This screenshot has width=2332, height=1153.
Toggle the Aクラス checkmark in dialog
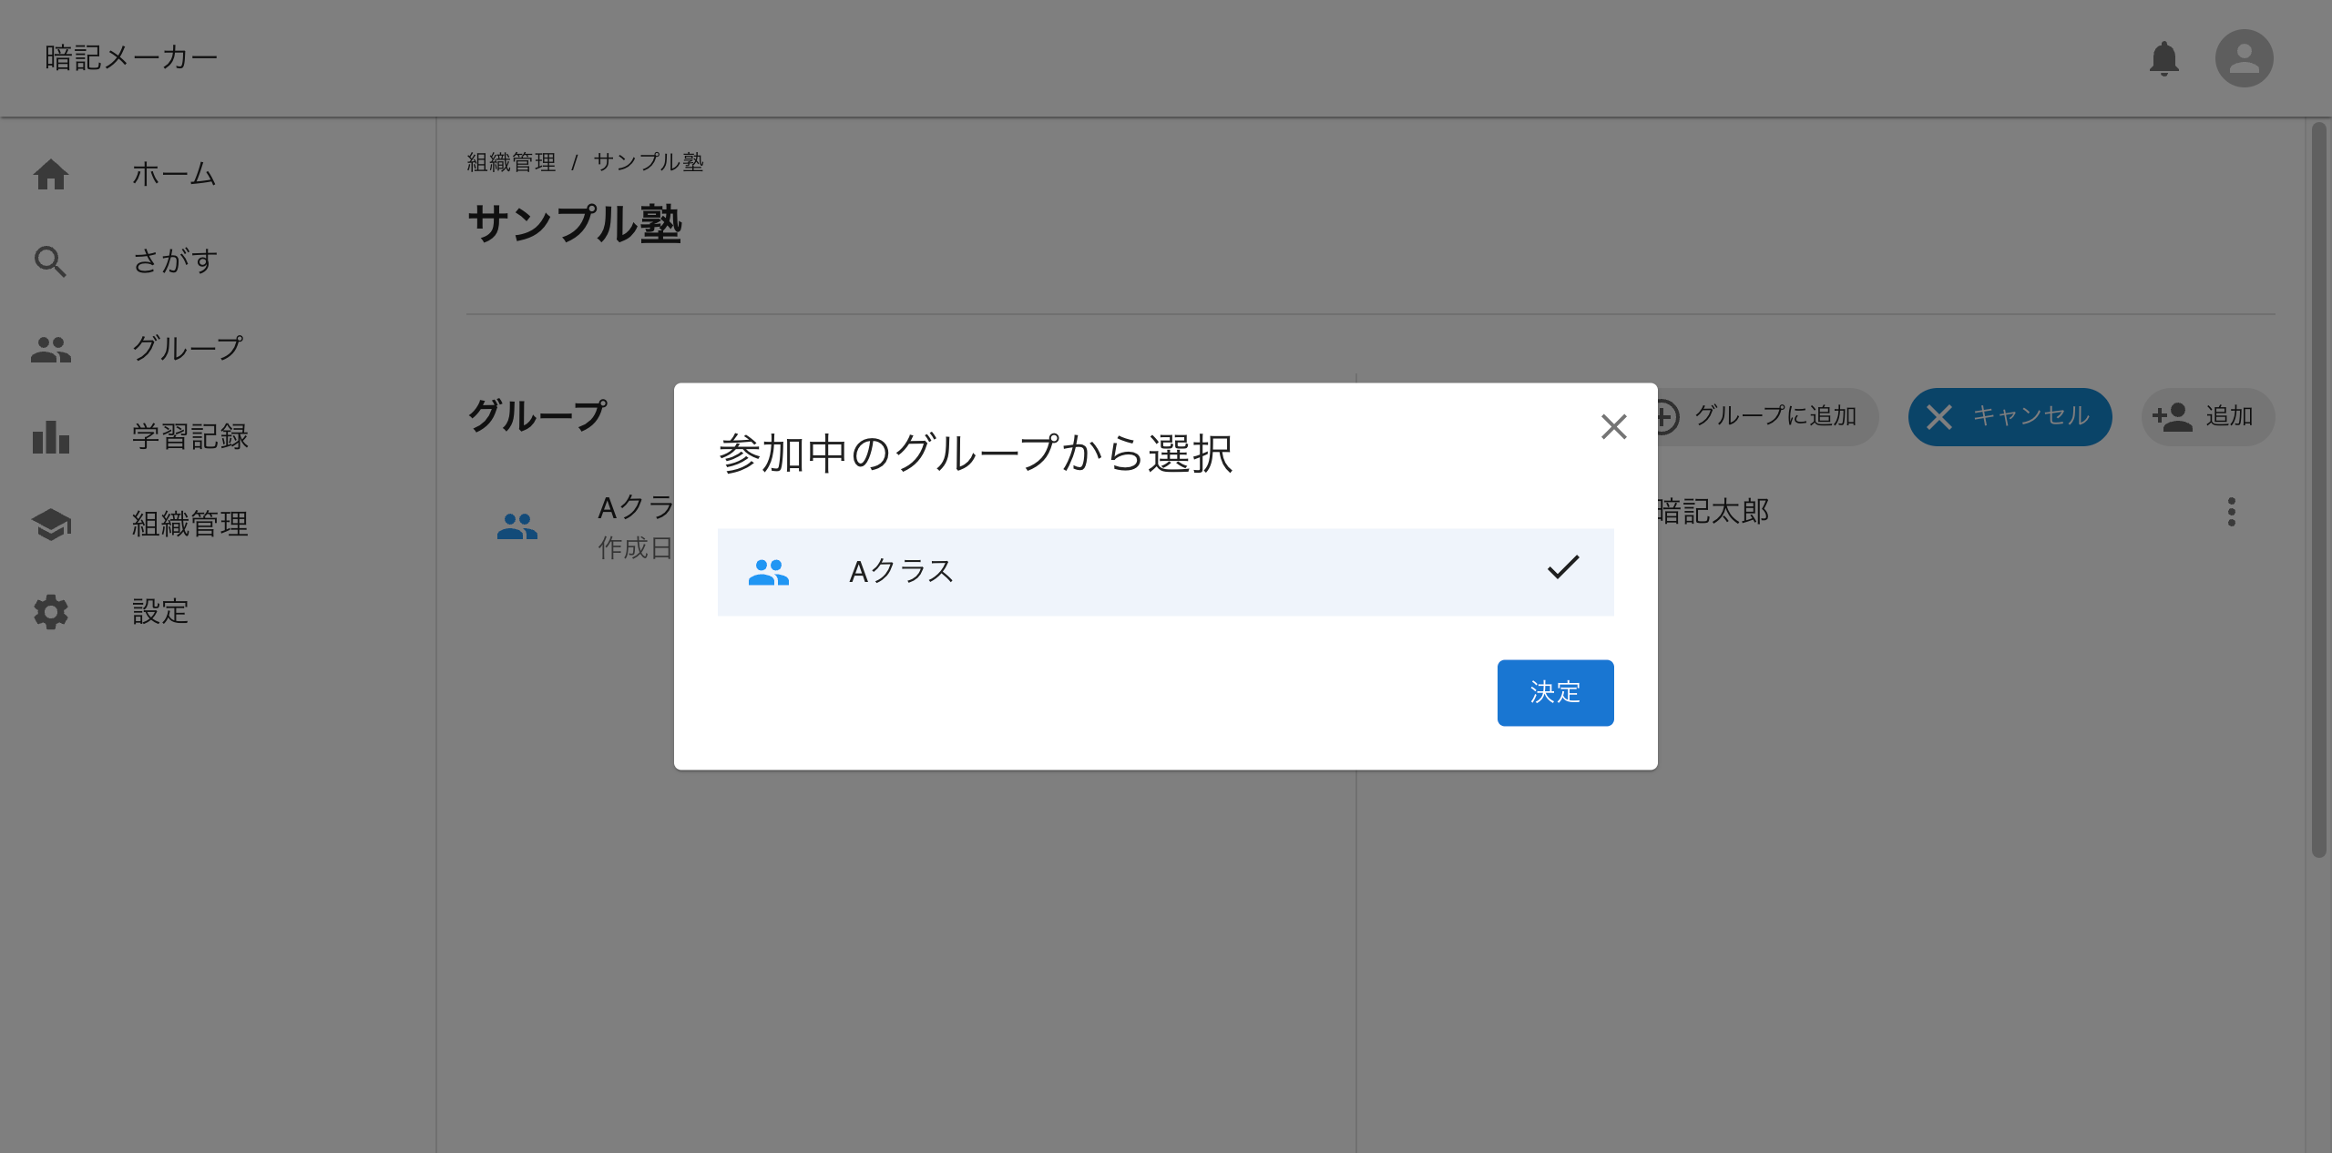(1563, 567)
